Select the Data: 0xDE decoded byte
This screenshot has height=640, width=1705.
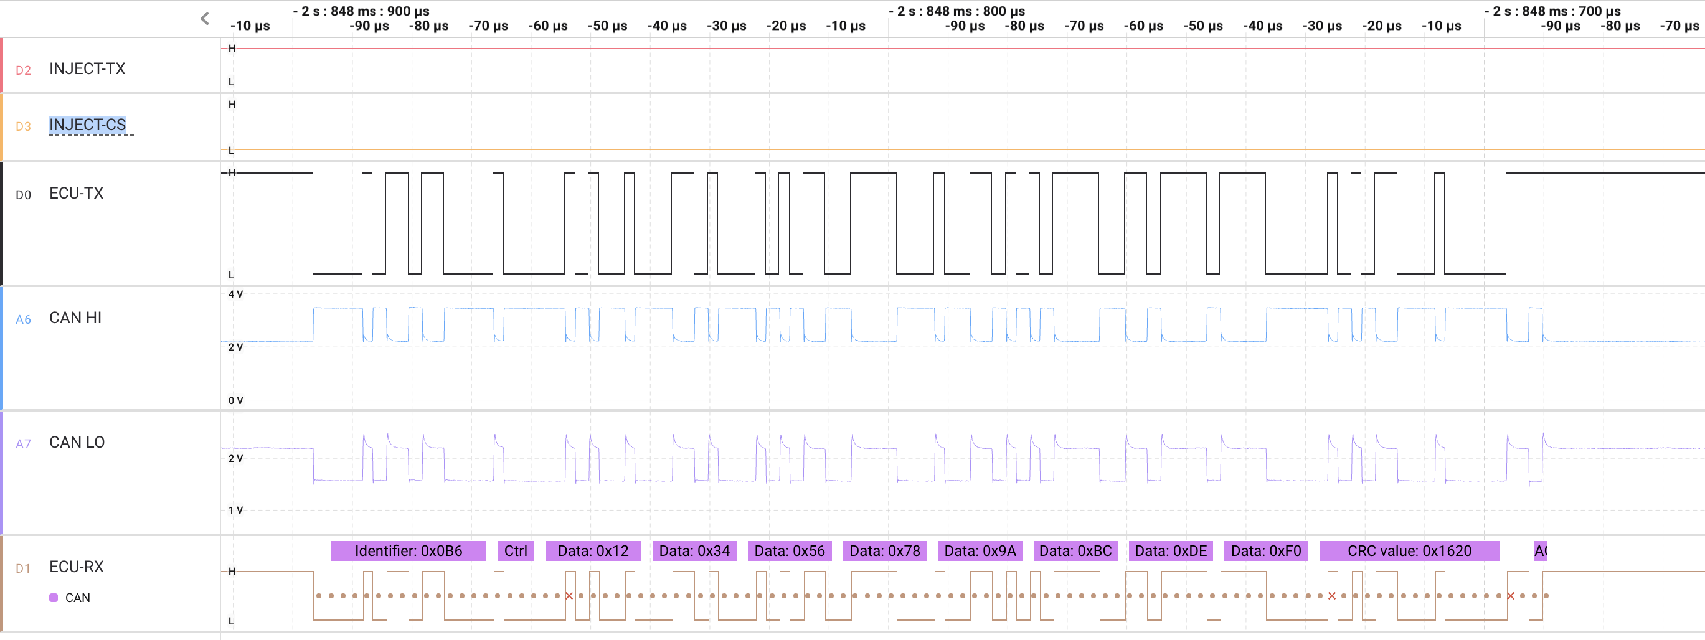[1171, 550]
